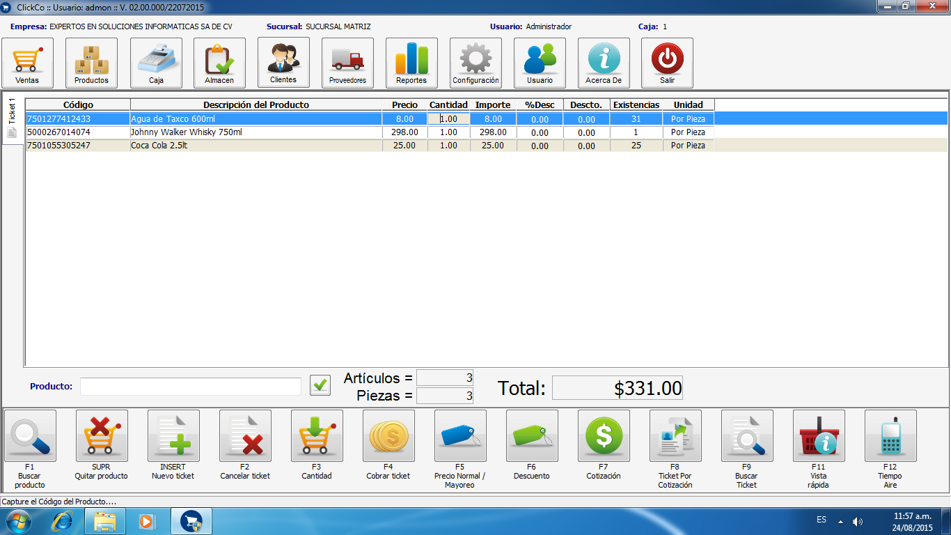Viewport: 951px width, 535px height.
Task: Click code cell 7501055305247
Action: (x=78, y=146)
